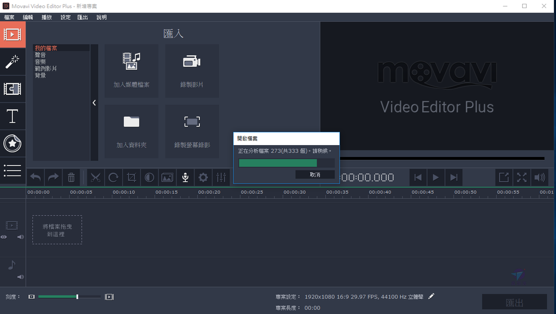Viewport: 556px width, 314px height.
Task: Click 取消 button in 開啟檔案 dialog
Action: coord(315,174)
